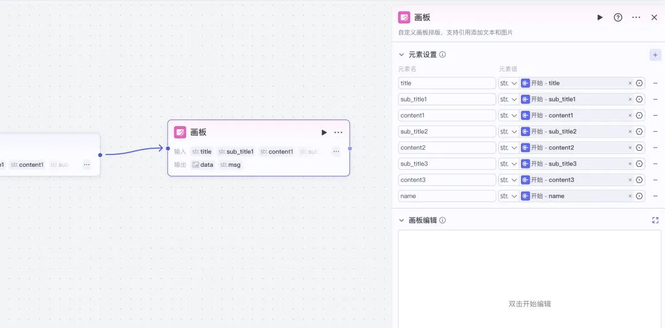The width and height of the screenshot is (665, 328).
Task: Select the 画板 node title on canvas
Action: tap(198, 132)
